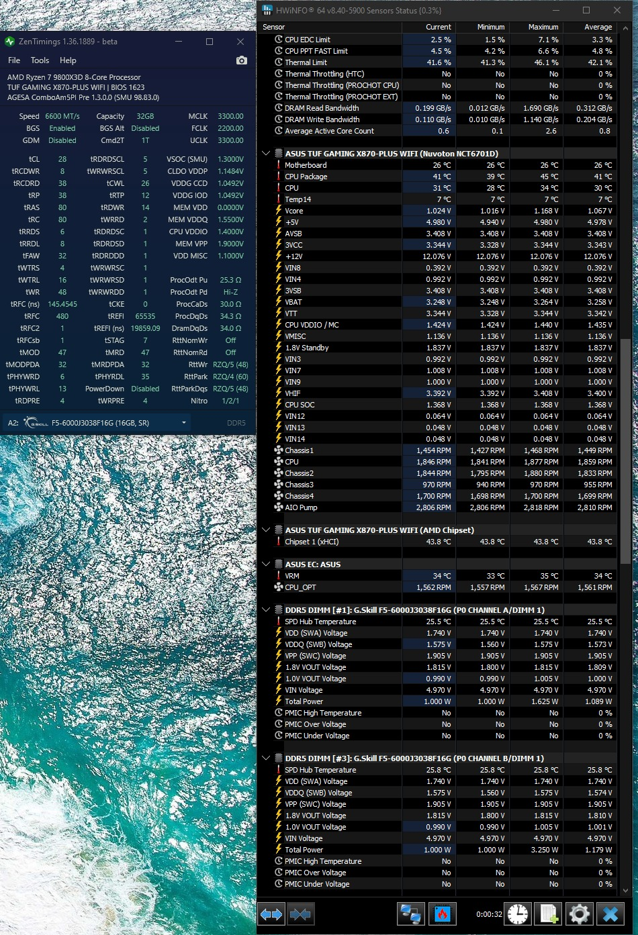Viewport: 638px width, 935px height.
Task: Select the Average Active Core Count row
Action: point(437,131)
